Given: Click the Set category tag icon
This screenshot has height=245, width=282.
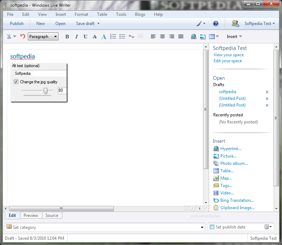Looking at the screenshot, I should point(9,227).
